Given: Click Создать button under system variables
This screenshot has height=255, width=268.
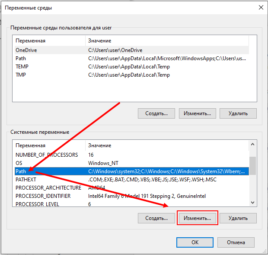Looking at the screenshot, I should (x=156, y=218).
